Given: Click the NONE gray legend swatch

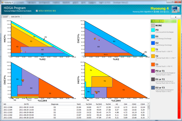Looking at the screenshot, I should 153,26.
